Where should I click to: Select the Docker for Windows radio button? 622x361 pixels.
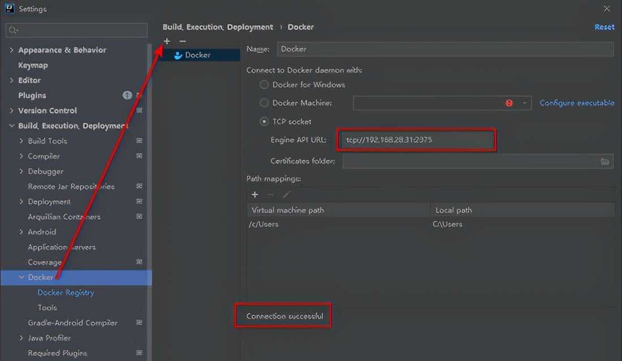coord(264,84)
